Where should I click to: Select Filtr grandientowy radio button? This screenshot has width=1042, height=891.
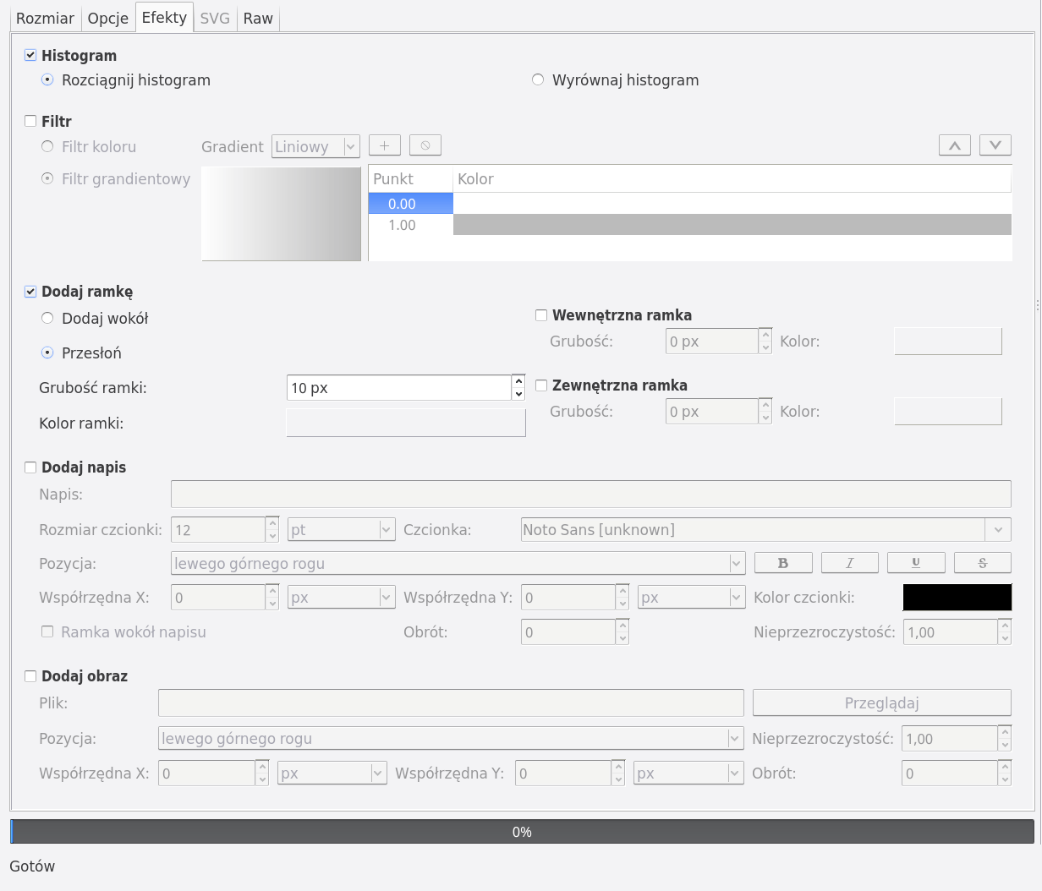coord(47,178)
